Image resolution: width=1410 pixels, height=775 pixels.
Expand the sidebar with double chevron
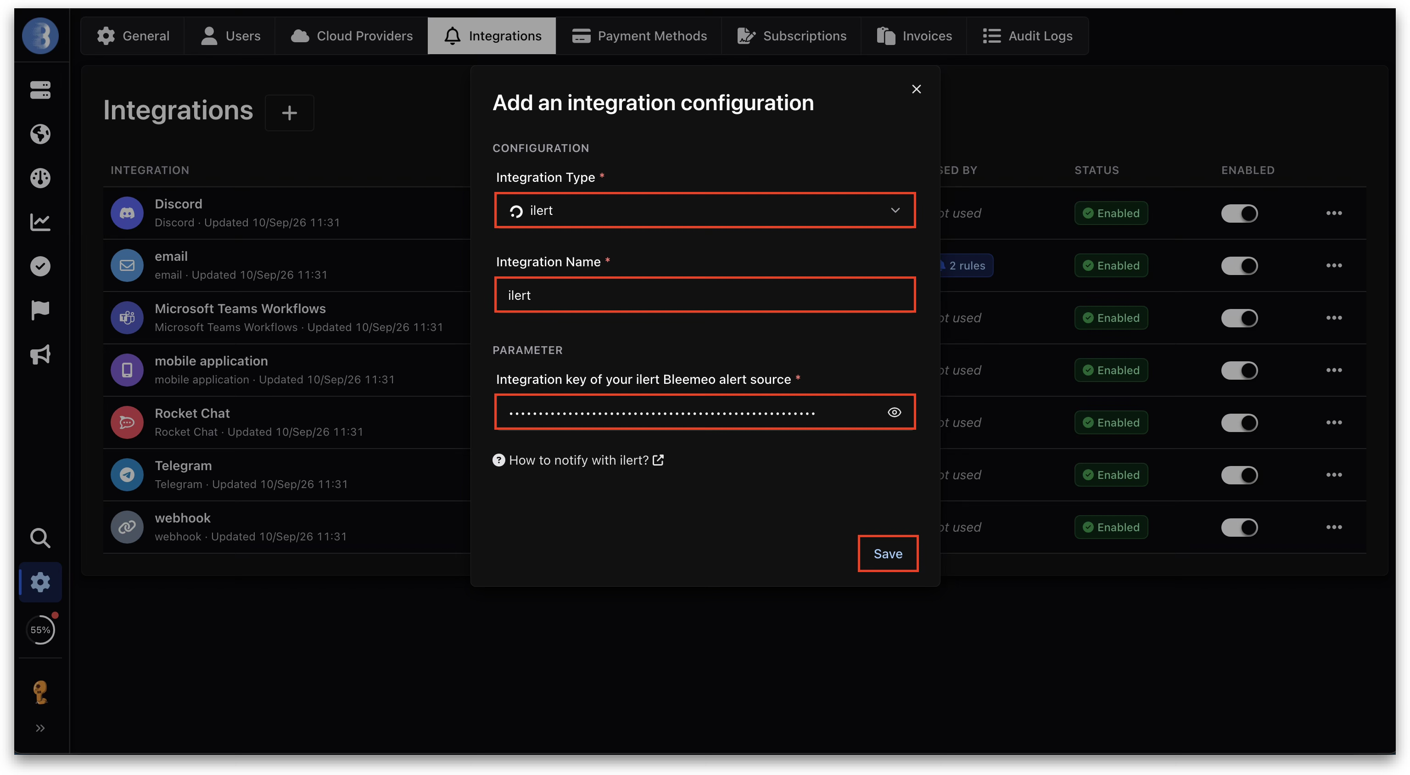(x=40, y=728)
